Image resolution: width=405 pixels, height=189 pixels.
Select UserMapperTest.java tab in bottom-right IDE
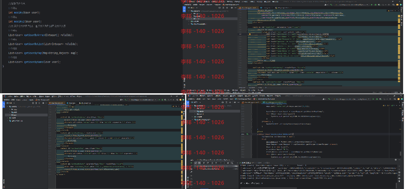click(x=273, y=102)
